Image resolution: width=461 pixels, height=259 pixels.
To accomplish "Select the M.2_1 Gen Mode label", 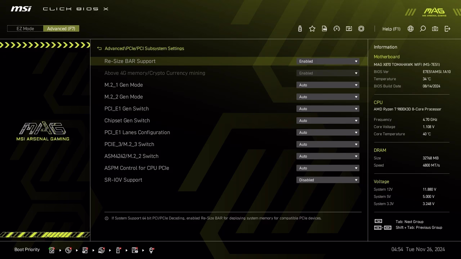I will (x=124, y=85).
